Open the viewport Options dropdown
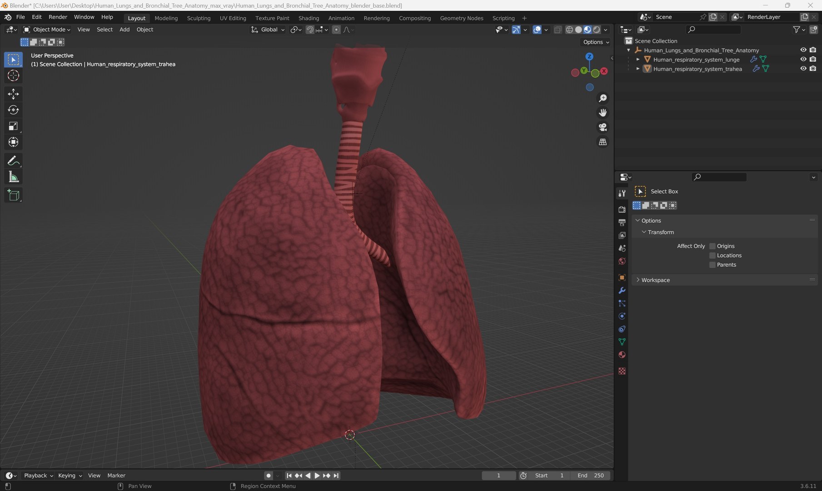The image size is (822, 491). [x=596, y=42]
